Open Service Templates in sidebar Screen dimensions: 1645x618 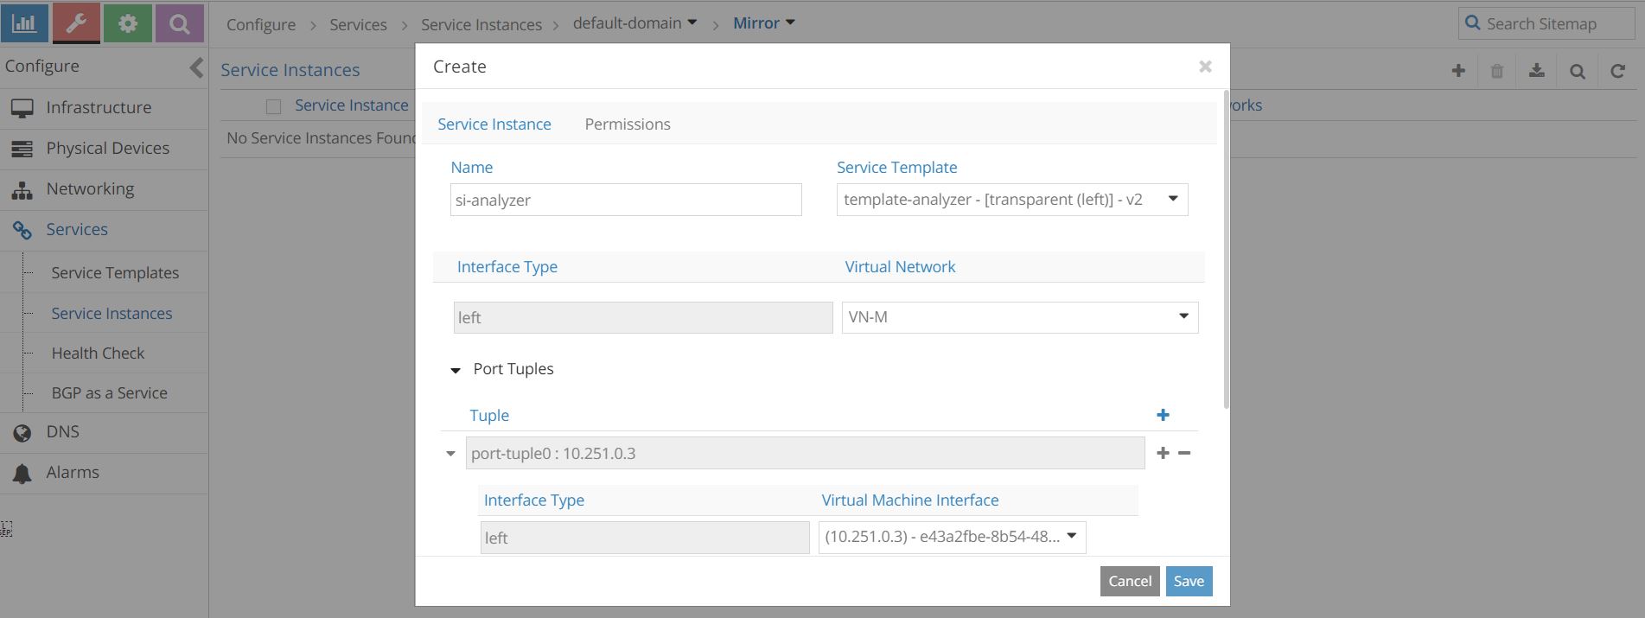[115, 273]
